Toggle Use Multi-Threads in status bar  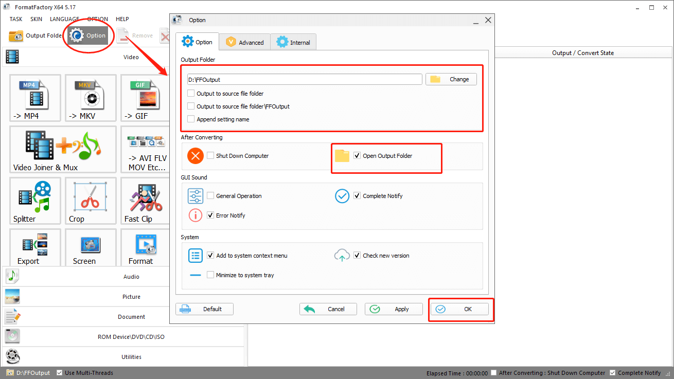pyautogui.click(x=60, y=373)
